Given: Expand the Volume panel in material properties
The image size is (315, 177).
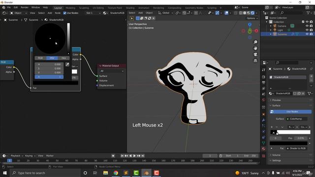Looking at the screenshot, I should tap(277, 155).
